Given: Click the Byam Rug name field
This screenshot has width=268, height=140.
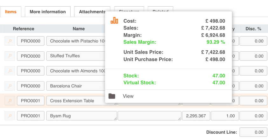Looking at the screenshot, I should click(x=81, y=116).
